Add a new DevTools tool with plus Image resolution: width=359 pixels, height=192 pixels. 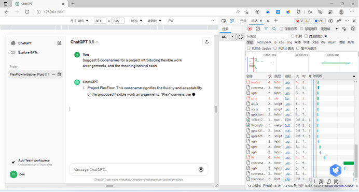(275, 21)
